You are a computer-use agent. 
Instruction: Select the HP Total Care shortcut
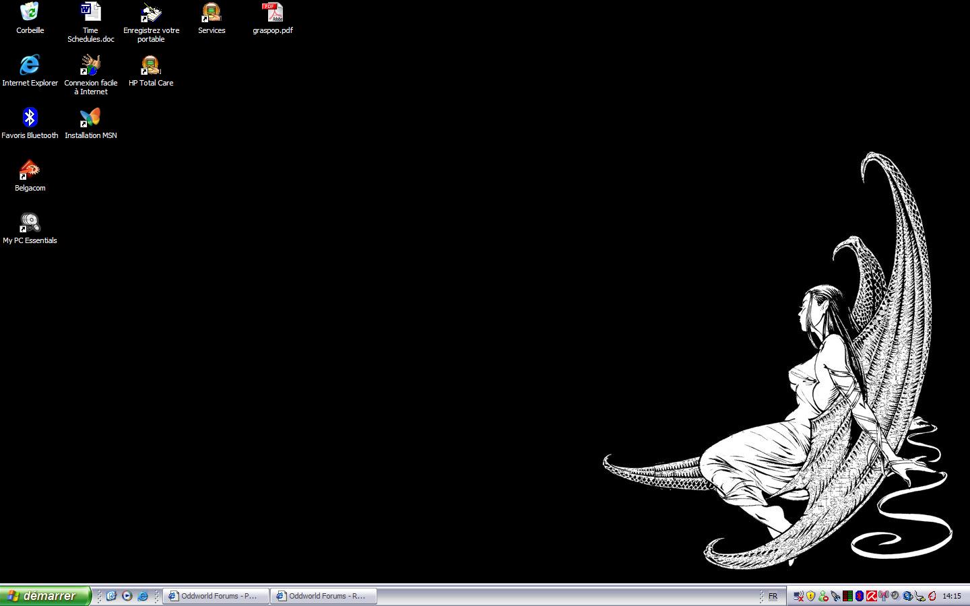click(151, 65)
